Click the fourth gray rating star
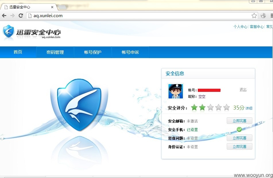 tap(218, 108)
